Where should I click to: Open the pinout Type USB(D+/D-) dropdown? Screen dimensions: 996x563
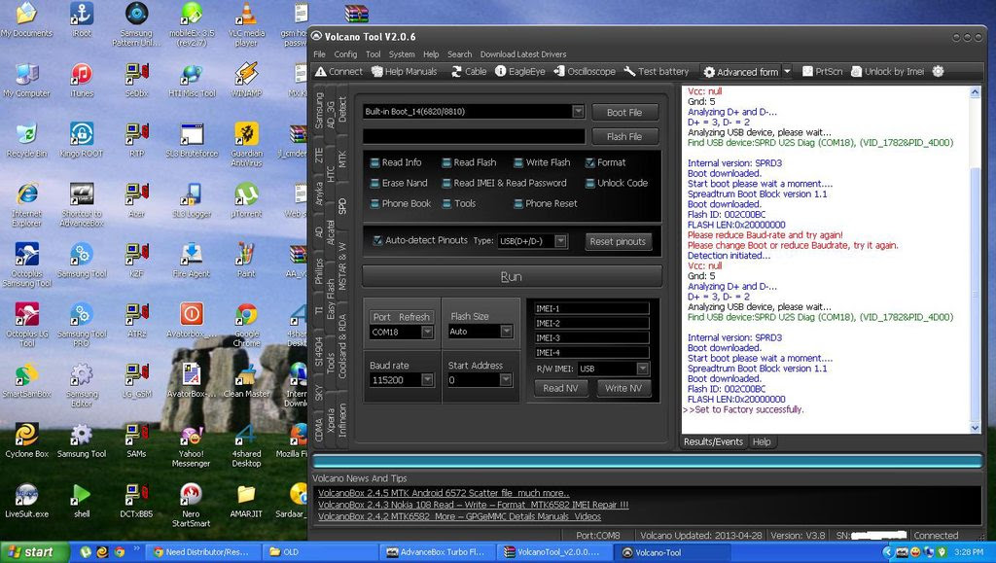(561, 241)
